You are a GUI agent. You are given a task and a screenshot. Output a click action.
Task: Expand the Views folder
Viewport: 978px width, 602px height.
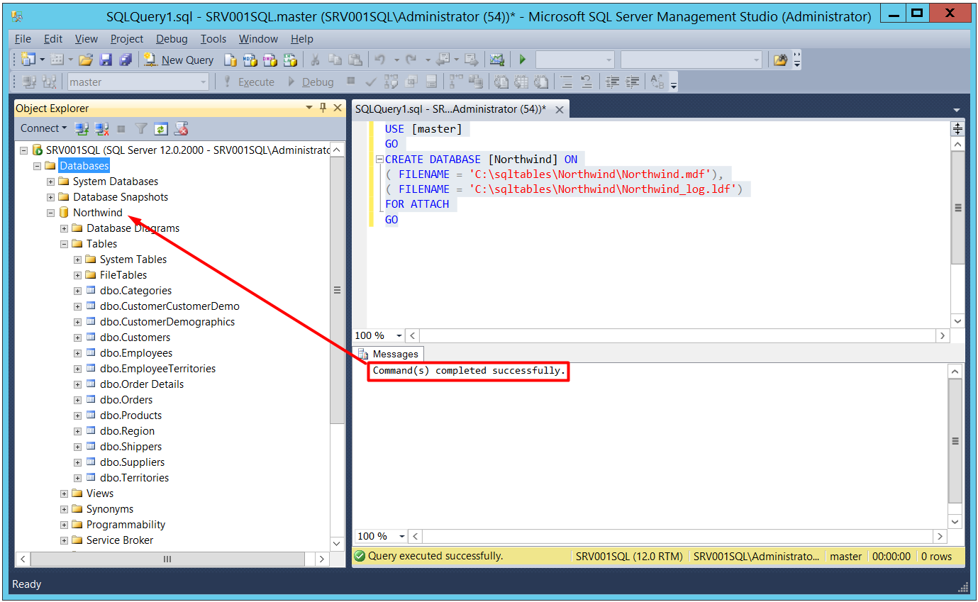(65, 494)
